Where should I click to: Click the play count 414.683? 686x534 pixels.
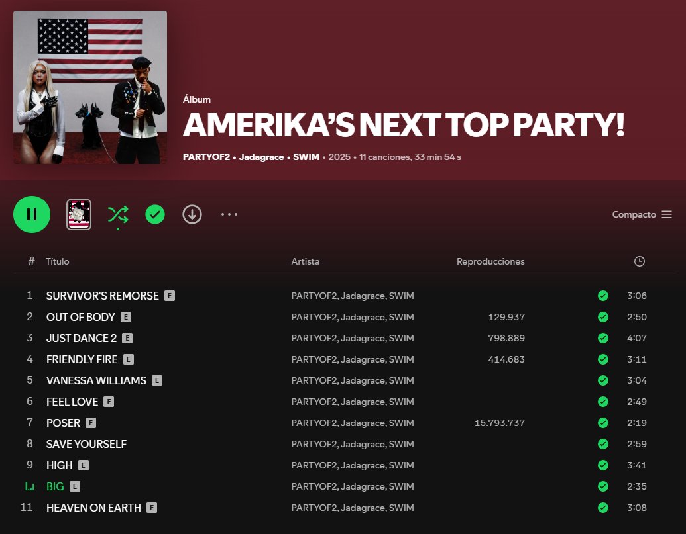coord(506,359)
